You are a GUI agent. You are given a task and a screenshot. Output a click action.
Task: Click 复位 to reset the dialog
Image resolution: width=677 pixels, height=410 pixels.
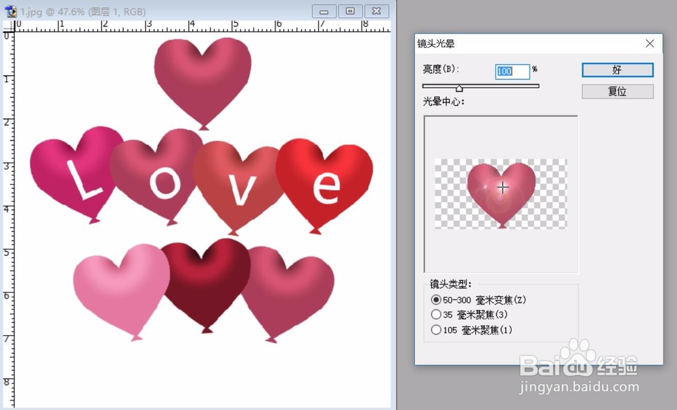(617, 91)
